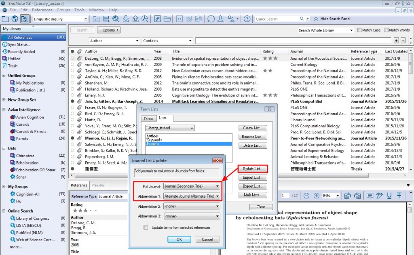Rotate PDF page clockwise icon
Screen dimensions: 414x255
point(357,196)
